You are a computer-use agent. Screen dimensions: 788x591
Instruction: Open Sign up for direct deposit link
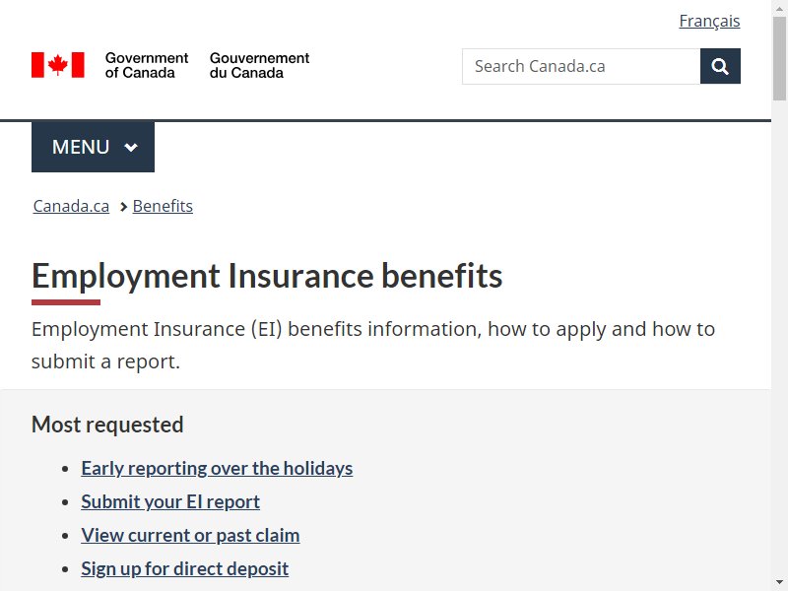(185, 569)
